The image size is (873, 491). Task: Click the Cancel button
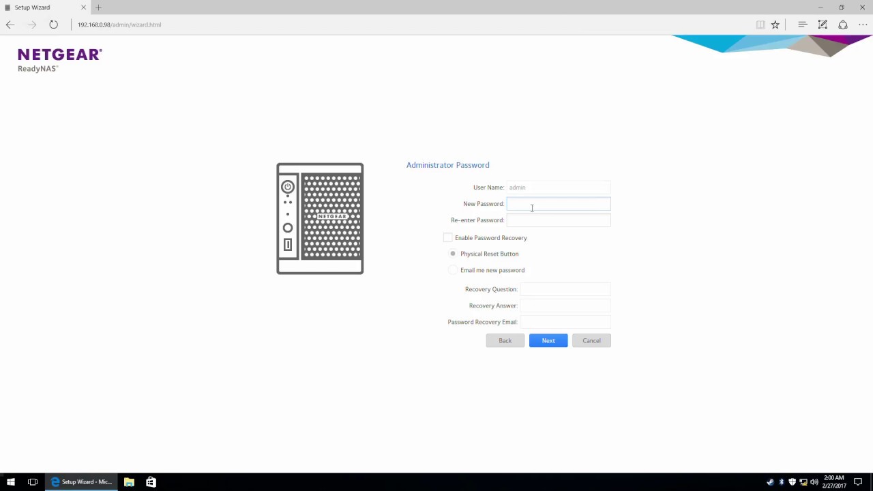point(591,340)
